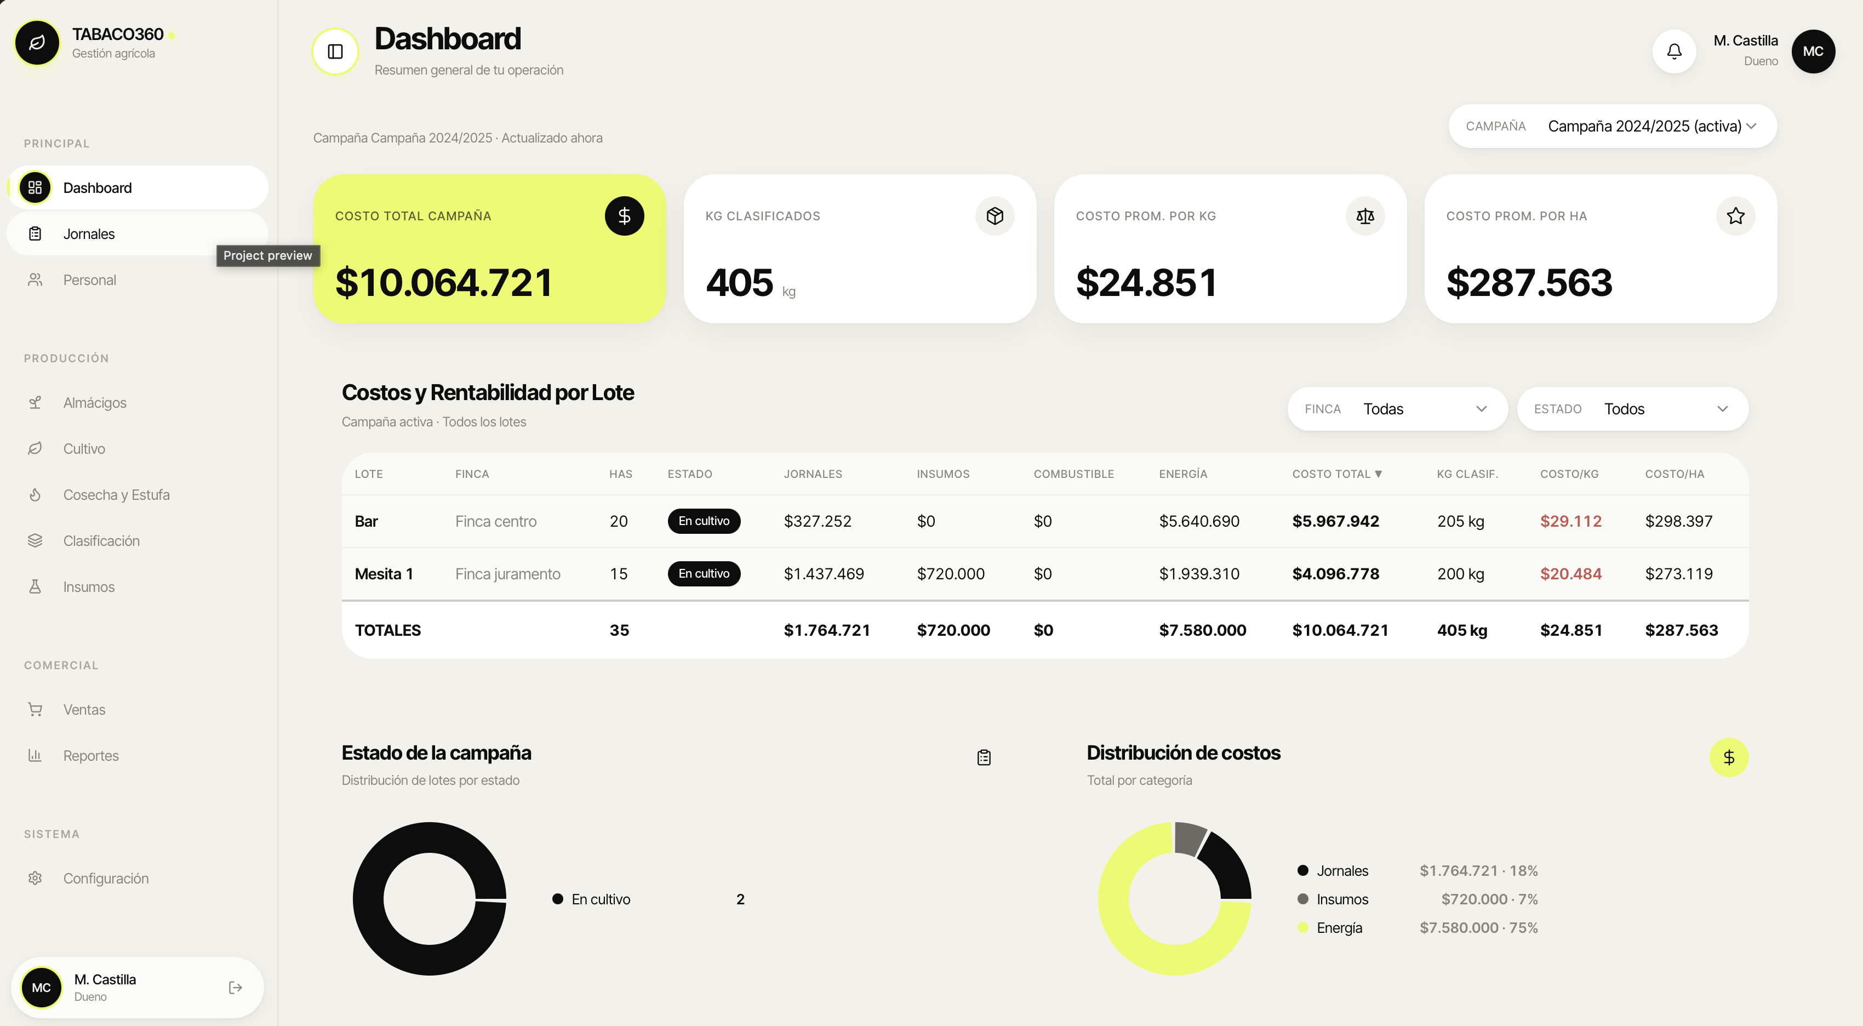
Task: Click the box icon on Kg Clasificados card
Action: [x=995, y=215]
